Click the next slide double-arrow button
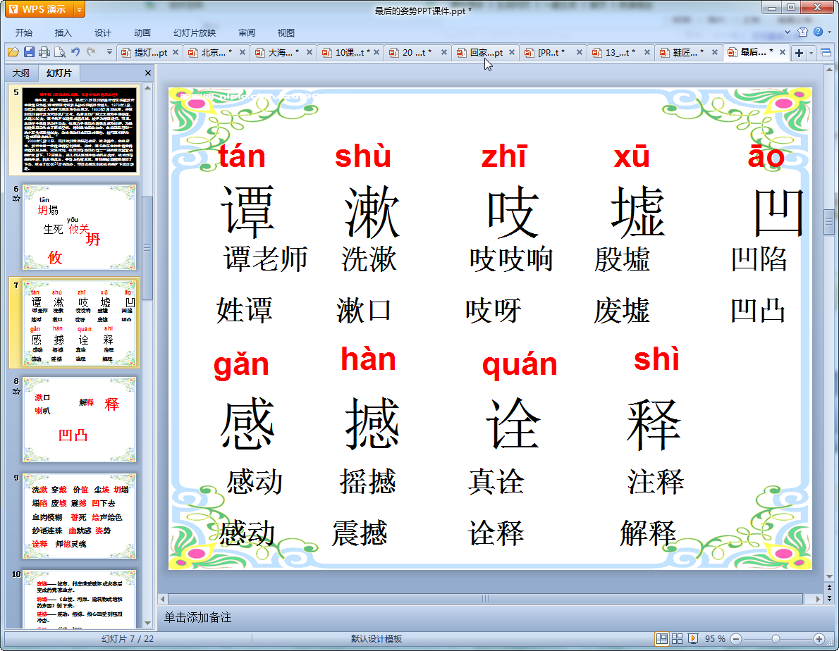This screenshot has height=651, width=839. [x=829, y=598]
